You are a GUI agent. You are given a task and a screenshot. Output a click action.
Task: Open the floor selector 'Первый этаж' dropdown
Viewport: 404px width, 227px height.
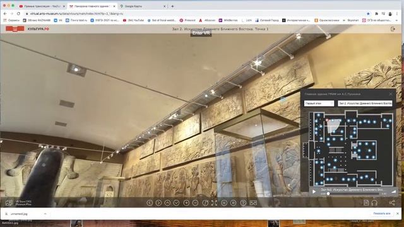pyautogui.click(x=319, y=103)
